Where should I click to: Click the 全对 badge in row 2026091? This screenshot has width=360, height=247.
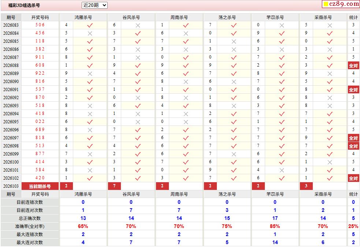click(x=353, y=90)
